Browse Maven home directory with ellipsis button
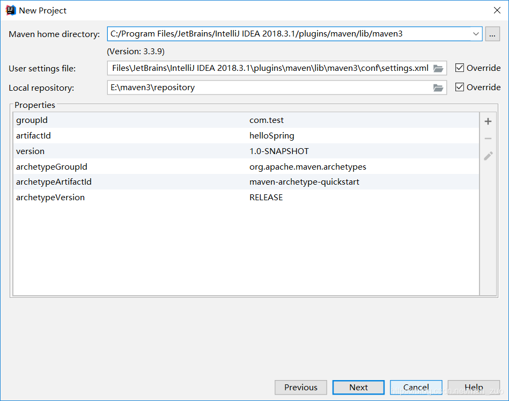 (x=492, y=34)
